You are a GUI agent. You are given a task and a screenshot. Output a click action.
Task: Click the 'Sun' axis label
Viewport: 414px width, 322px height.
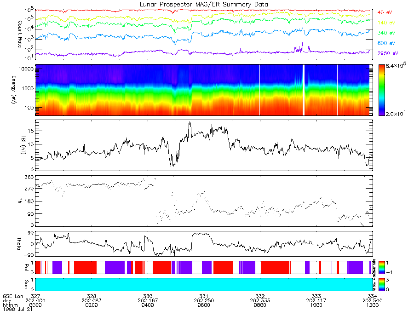tap(26, 284)
